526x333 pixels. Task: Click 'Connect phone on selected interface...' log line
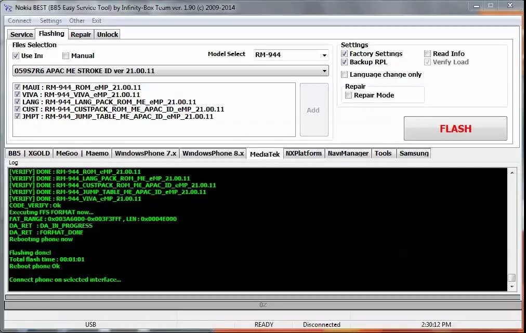pyautogui.click(x=65, y=280)
